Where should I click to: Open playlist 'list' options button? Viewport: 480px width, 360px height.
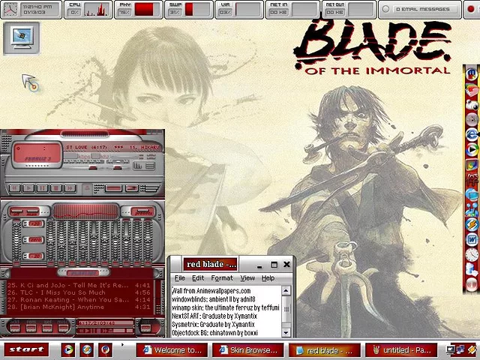[146, 328]
